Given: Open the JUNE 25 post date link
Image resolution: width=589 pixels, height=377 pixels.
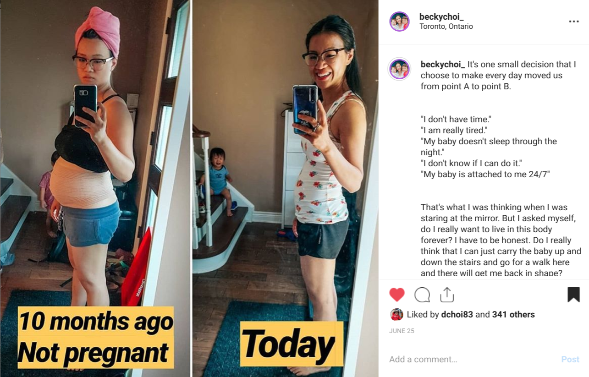Looking at the screenshot, I should coord(402,330).
